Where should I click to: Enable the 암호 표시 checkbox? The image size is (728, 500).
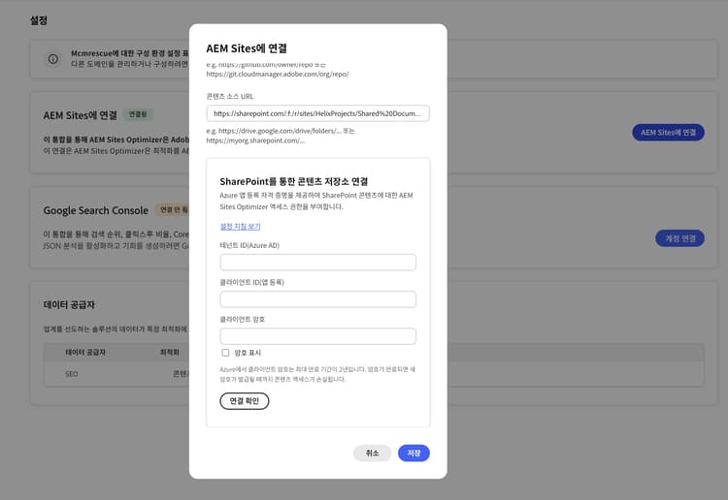click(x=225, y=353)
